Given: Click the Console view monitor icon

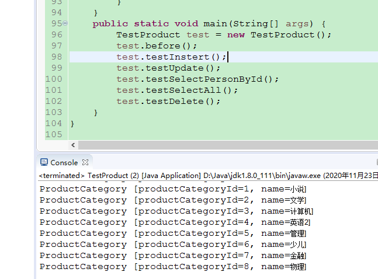Looking at the screenshot, I should point(44,162).
